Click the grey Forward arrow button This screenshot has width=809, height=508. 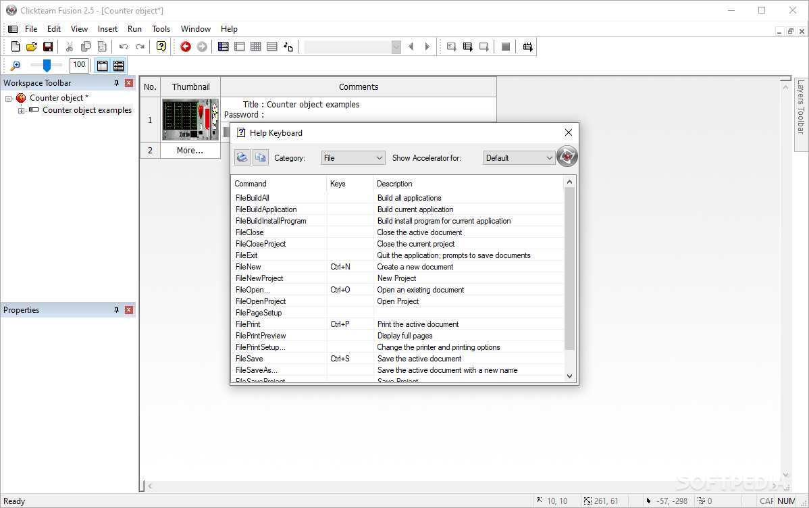tap(203, 47)
